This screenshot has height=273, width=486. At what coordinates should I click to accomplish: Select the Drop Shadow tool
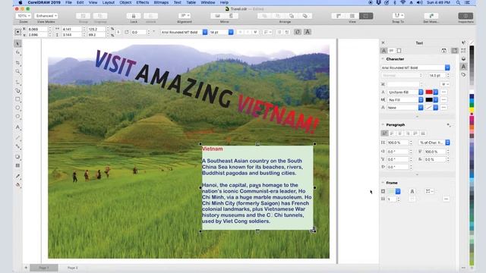[17, 157]
